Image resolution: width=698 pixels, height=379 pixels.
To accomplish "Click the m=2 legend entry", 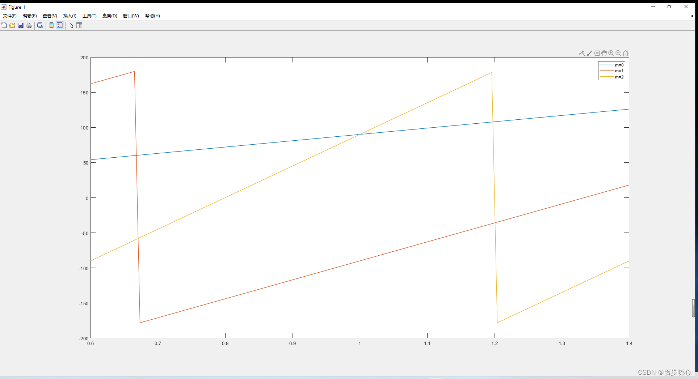I will pyautogui.click(x=612, y=77).
